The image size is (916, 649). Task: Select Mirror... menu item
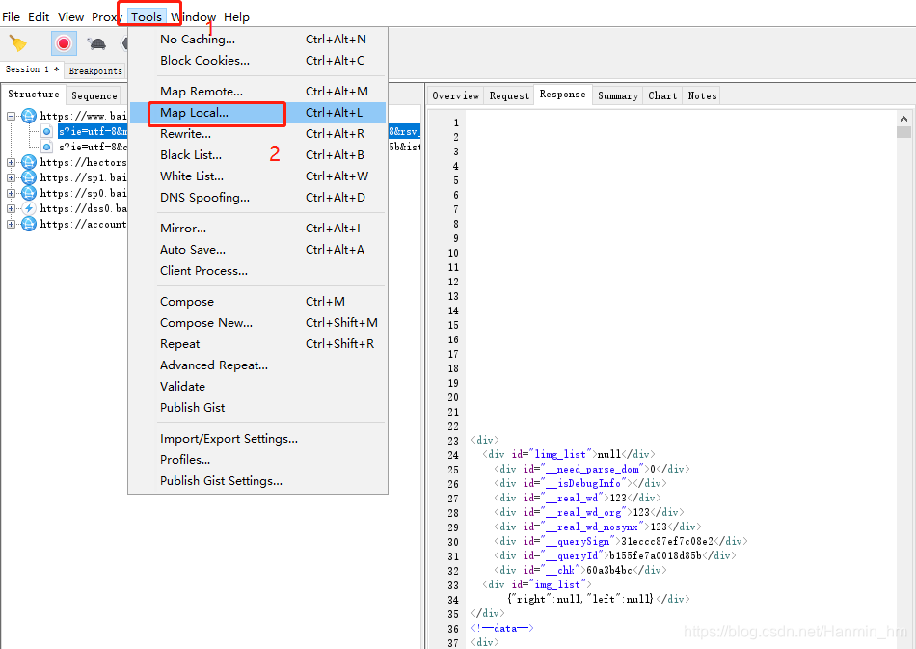pos(257,229)
